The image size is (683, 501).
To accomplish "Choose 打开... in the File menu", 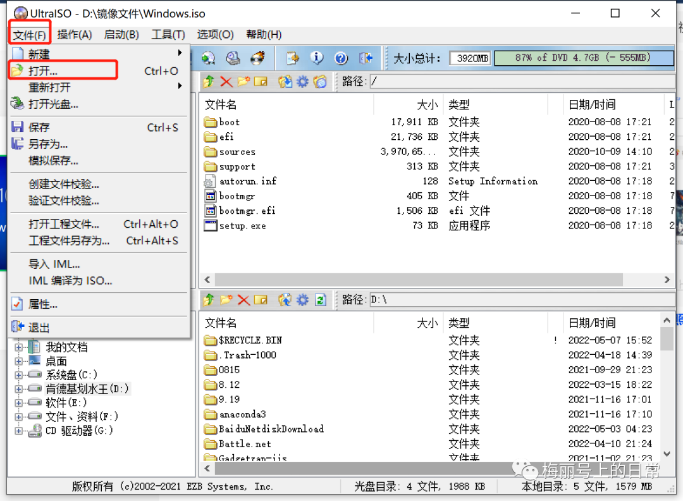I will 99,71.
